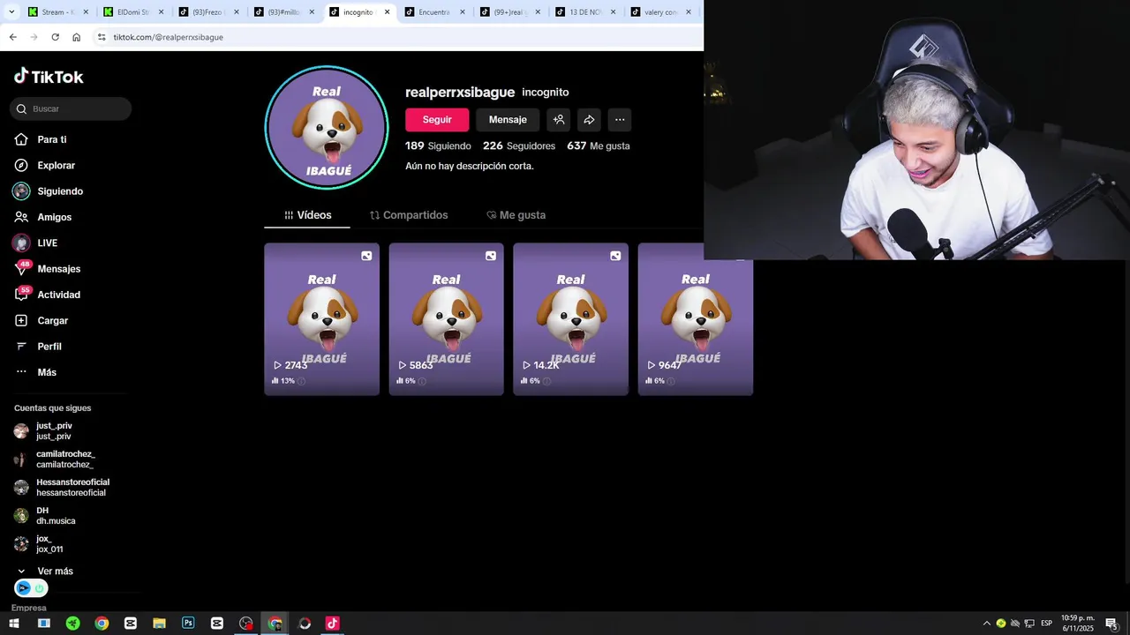Viewport: 1130px width, 635px height.
Task: Open File Explorer from the taskbar
Action: [x=159, y=624]
